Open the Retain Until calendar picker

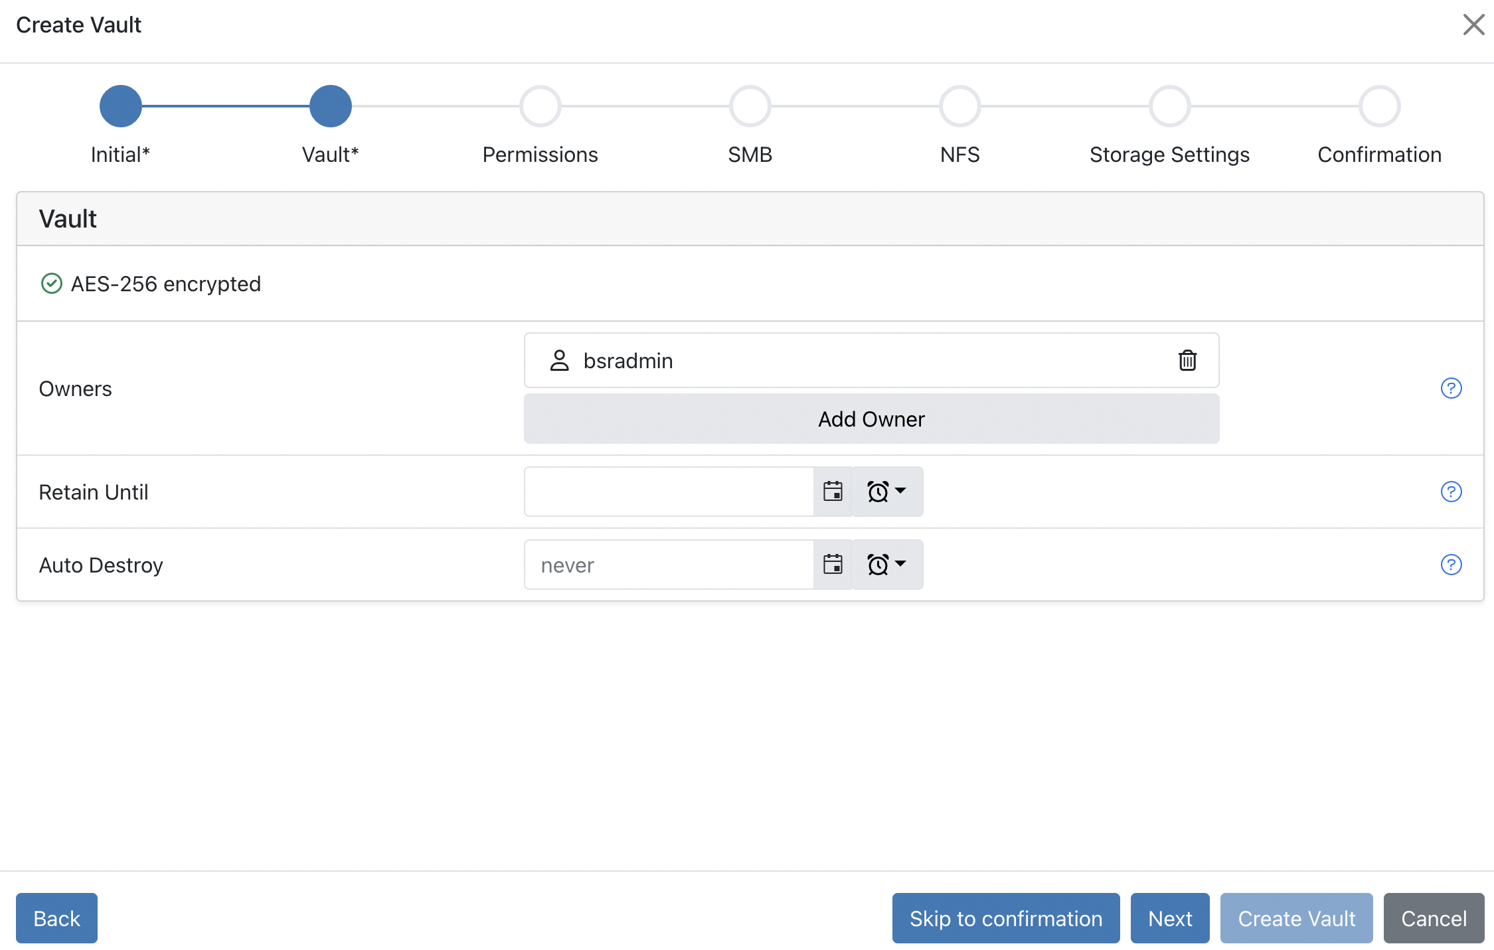(x=833, y=492)
